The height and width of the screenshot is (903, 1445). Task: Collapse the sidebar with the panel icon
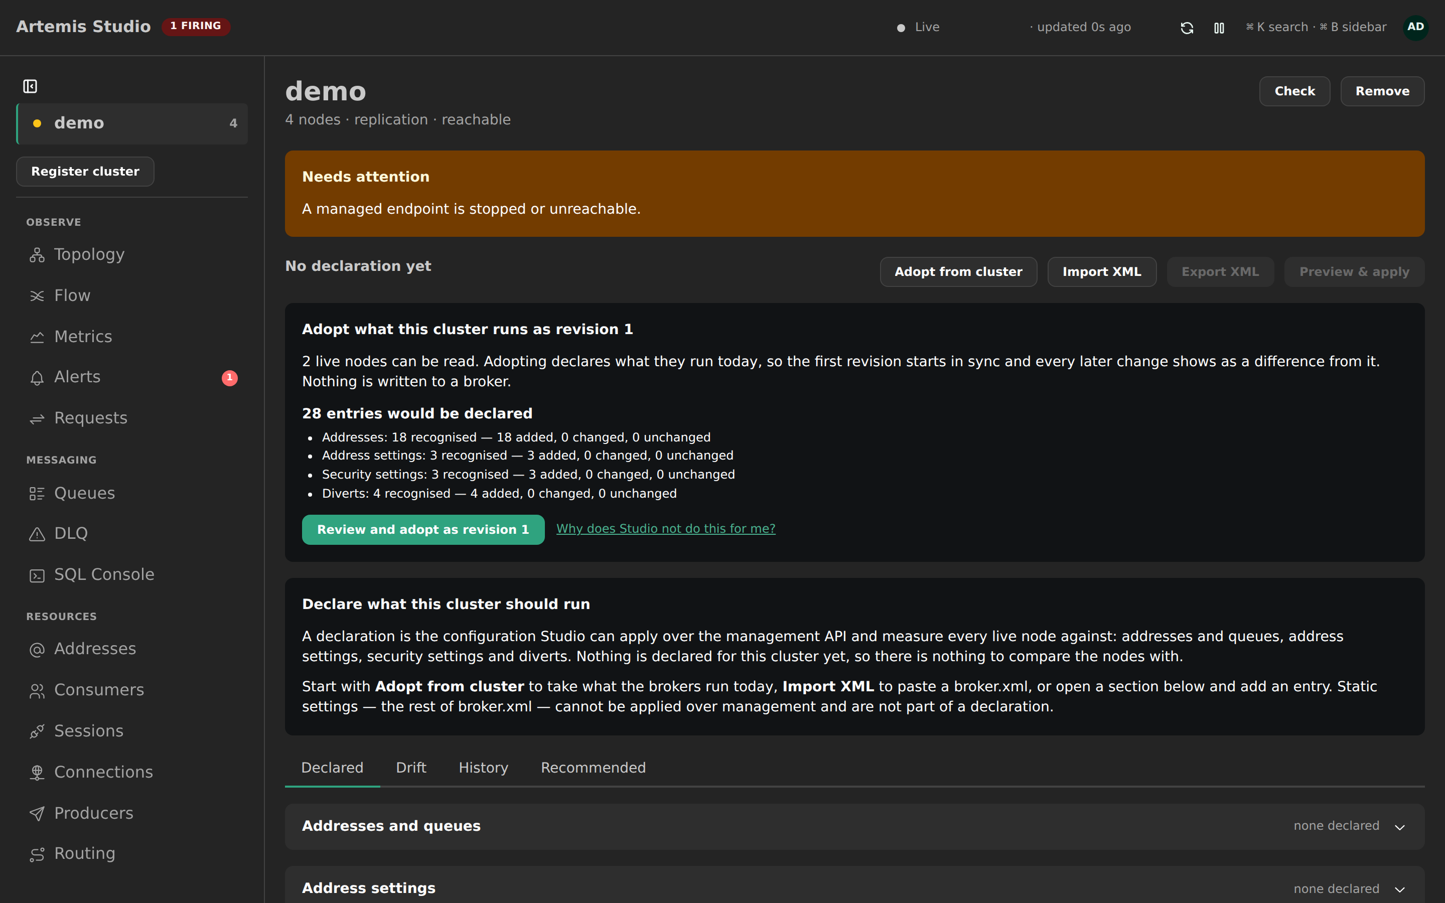[30, 87]
